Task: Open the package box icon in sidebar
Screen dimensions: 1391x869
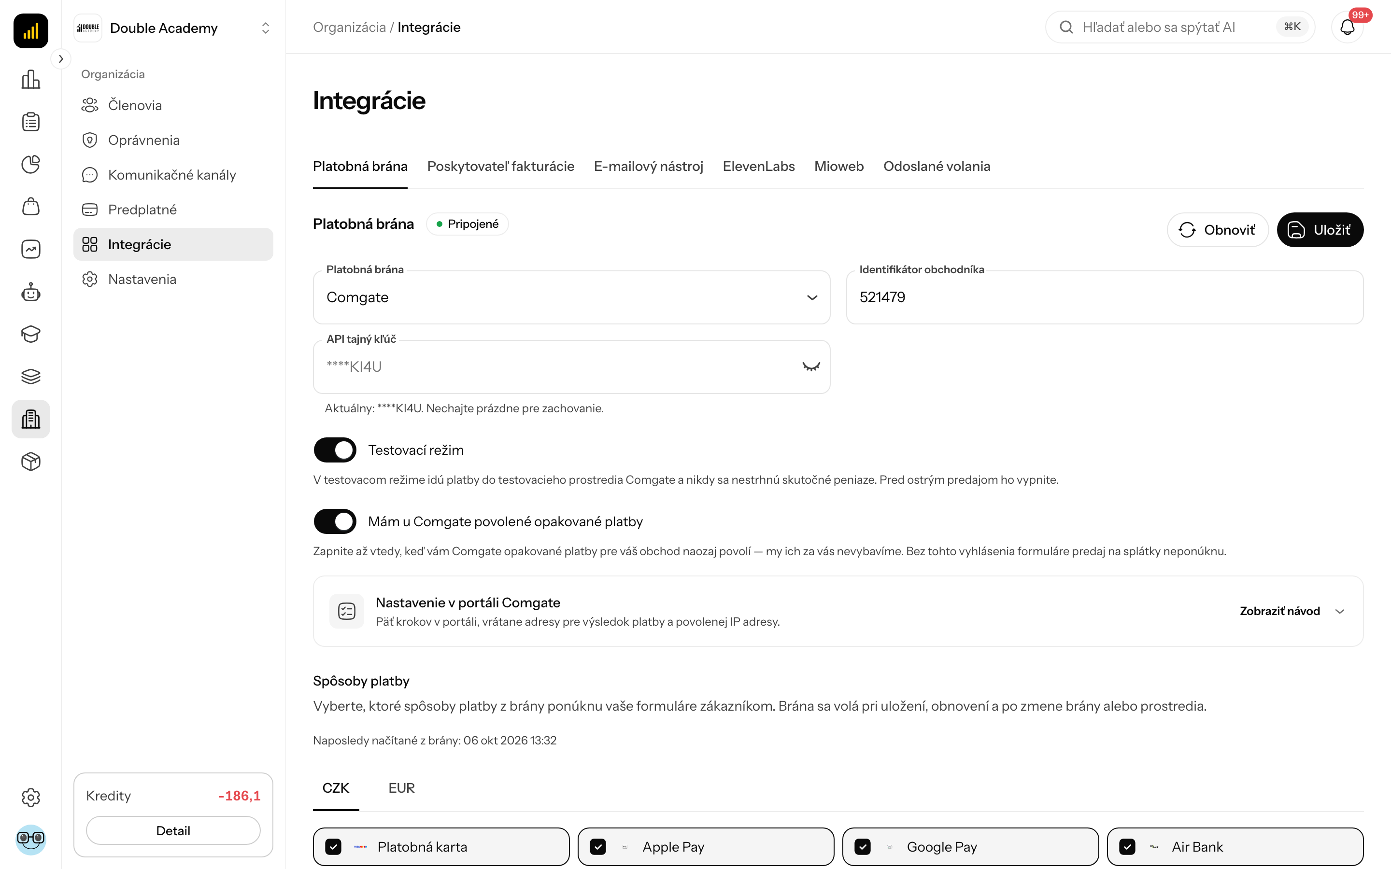Action: click(x=30, y=462)
